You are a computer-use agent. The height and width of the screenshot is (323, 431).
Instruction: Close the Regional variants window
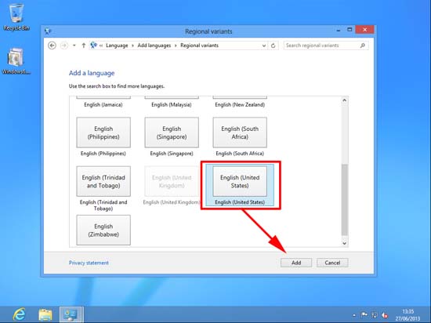coord(364,30)
